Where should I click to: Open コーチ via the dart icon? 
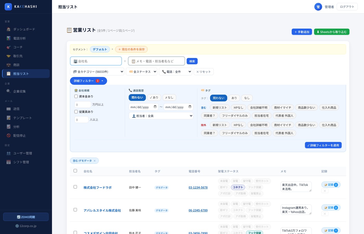[x=9, y=47]
